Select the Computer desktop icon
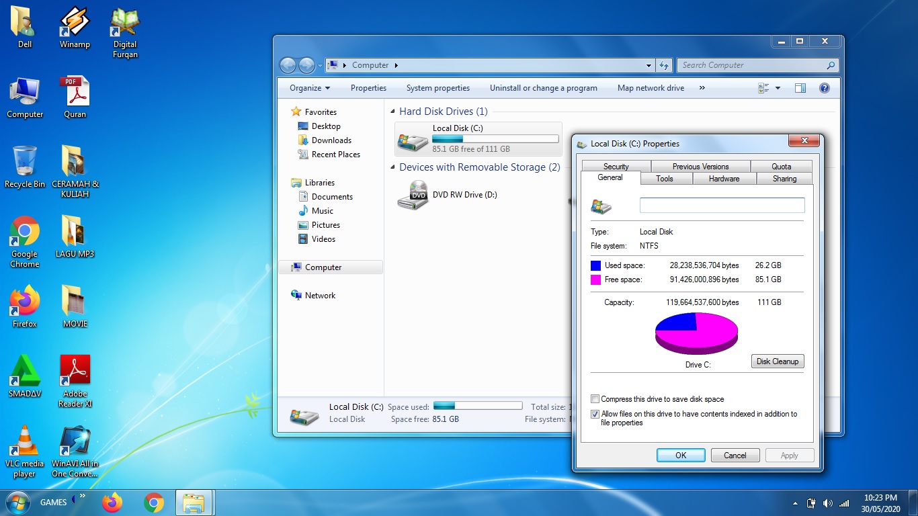Image resolution: width=918 pixels, height=516 pixels. point(25,97)
